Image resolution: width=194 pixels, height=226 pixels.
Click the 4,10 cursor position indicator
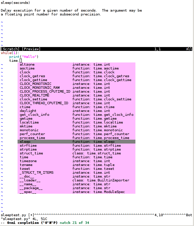click(159, 215)
